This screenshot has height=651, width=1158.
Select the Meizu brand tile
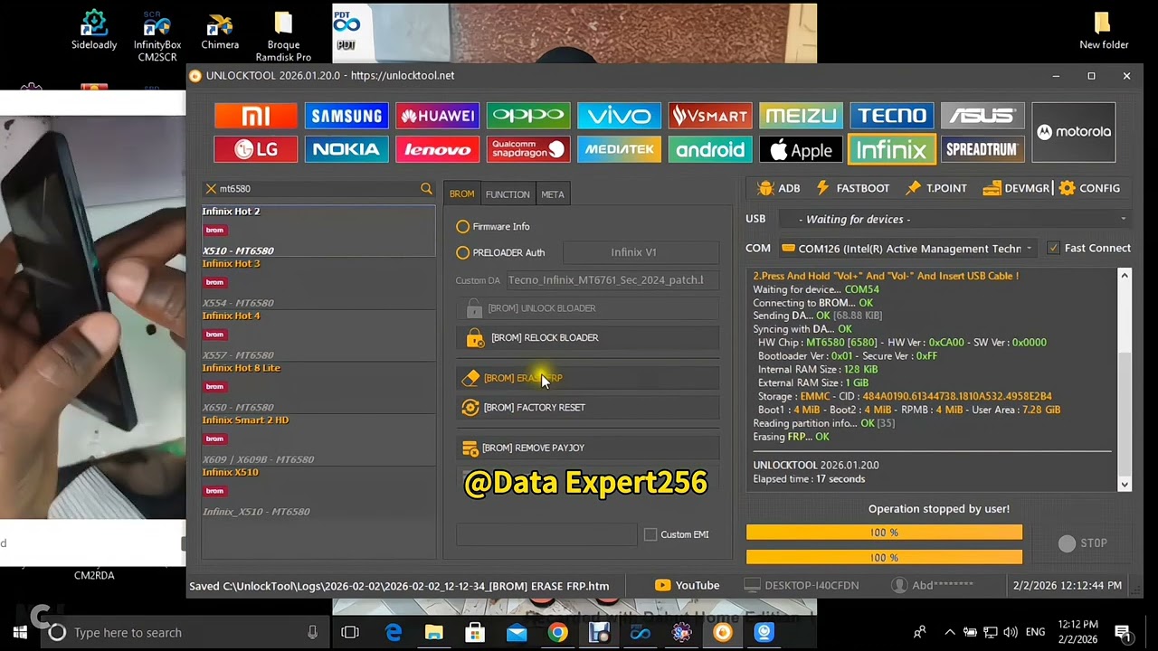(801, 116)
